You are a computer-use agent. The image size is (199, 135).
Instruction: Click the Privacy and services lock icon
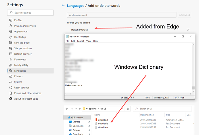[x=11, y=26]
